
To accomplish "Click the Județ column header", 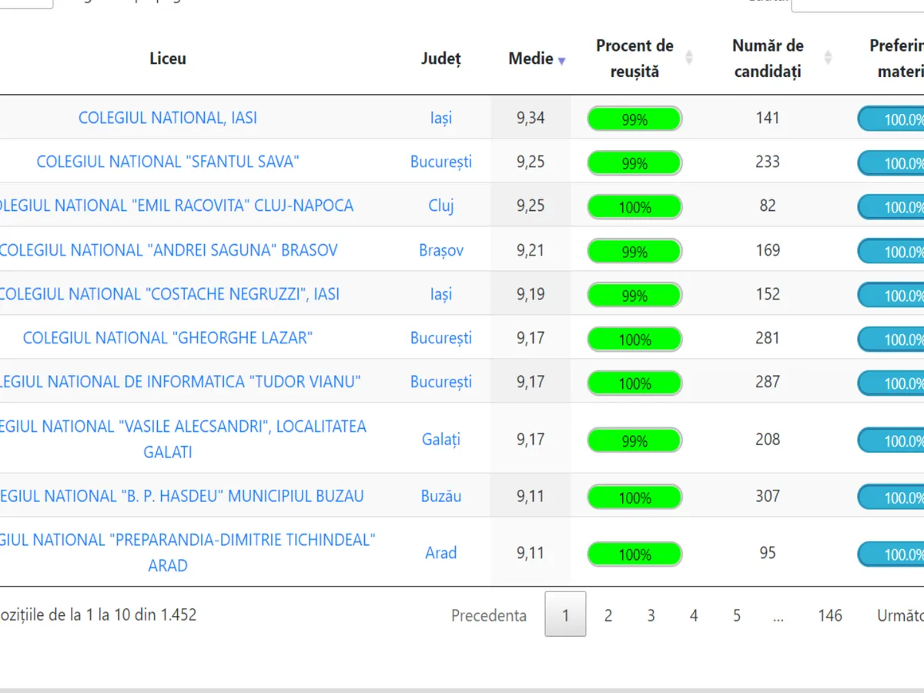I will (441, 59).
